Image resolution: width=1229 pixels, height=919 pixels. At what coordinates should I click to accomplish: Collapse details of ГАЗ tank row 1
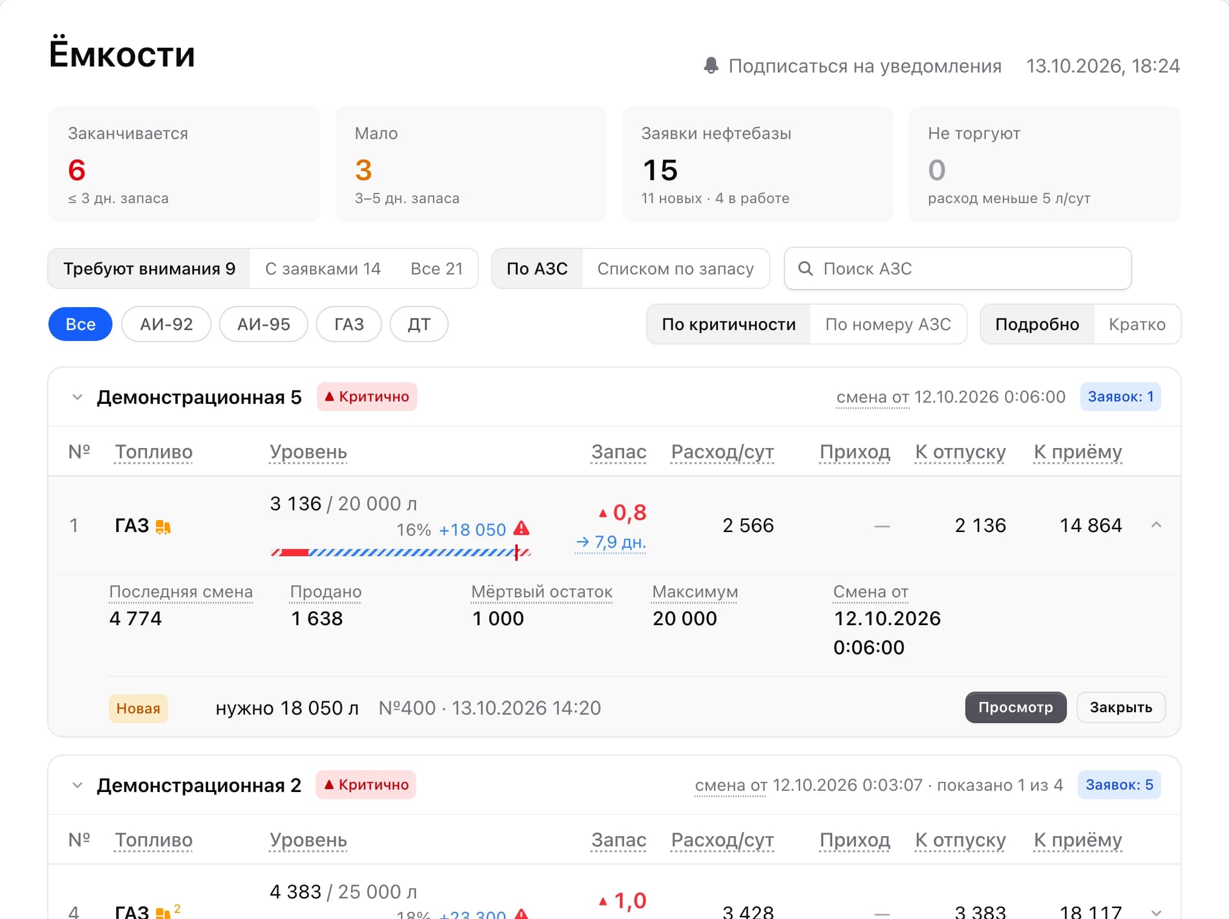click(1156, 525)
